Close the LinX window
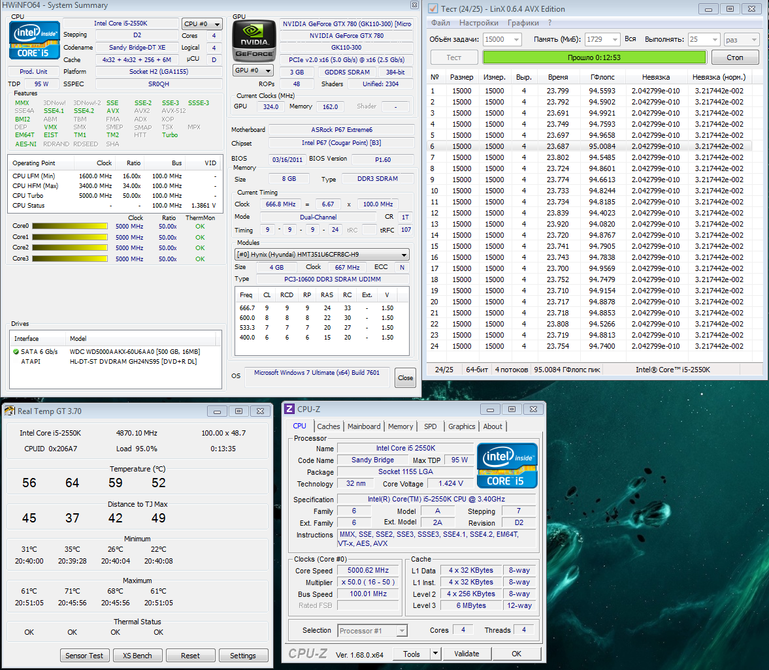The height and width of the screenshot is (670, 769). click(x=751, y=9)
